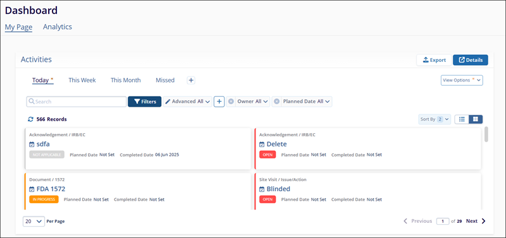Select the Today activities tab
The image size is (506, 238).
42,80
